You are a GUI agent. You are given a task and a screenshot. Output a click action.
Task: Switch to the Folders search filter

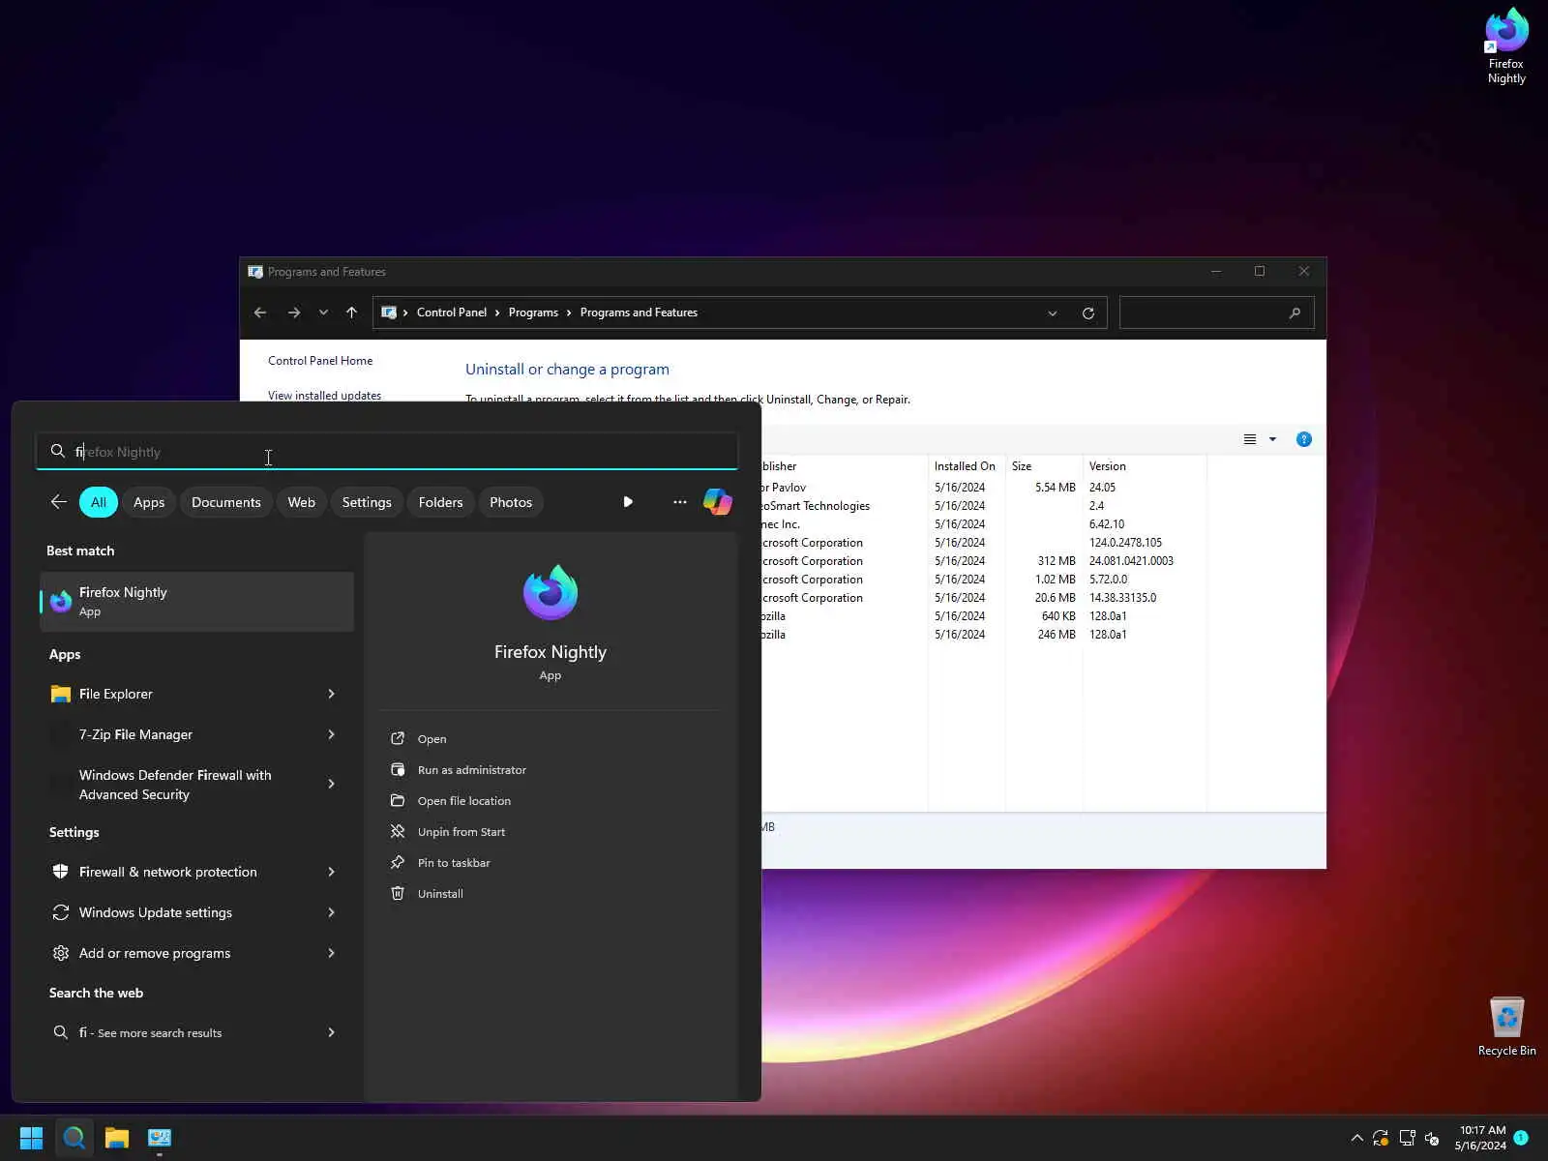pos(441,502)
